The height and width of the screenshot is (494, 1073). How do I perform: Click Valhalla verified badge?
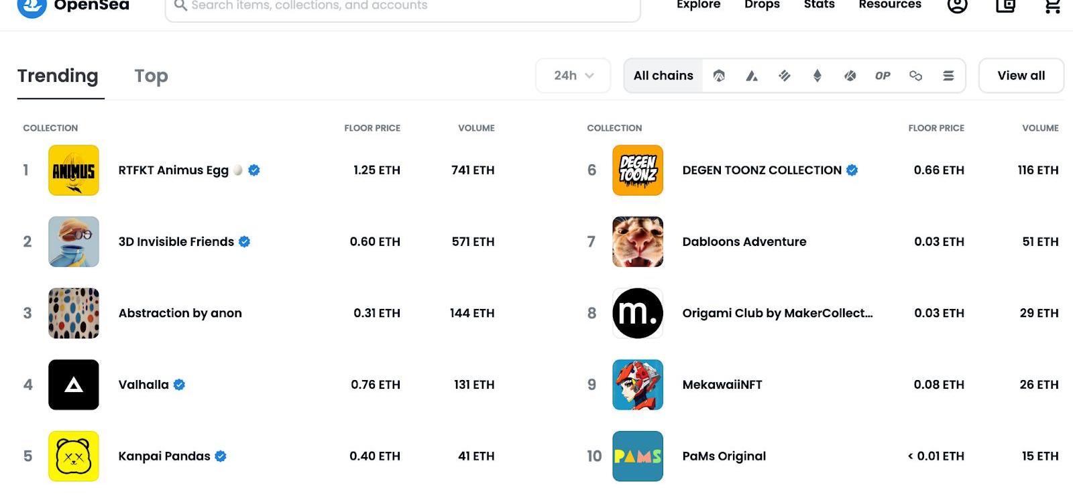[179, 385]
